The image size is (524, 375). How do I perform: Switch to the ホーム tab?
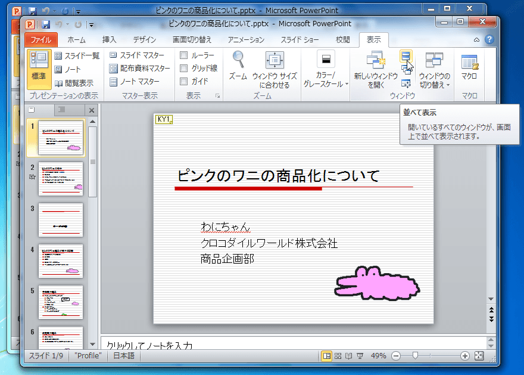click(77, 40)
